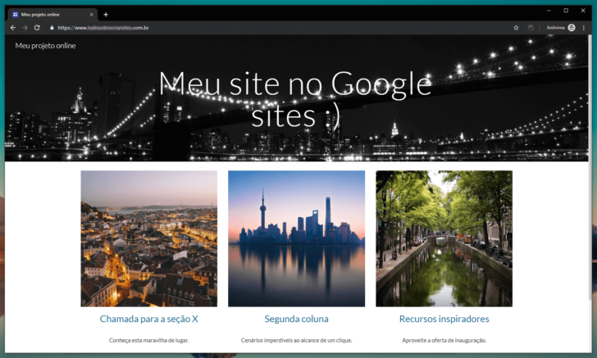Bookmark this page with the star icon
Screen dimensions: 597x358
pyautogui.click(x=516, y=28)
